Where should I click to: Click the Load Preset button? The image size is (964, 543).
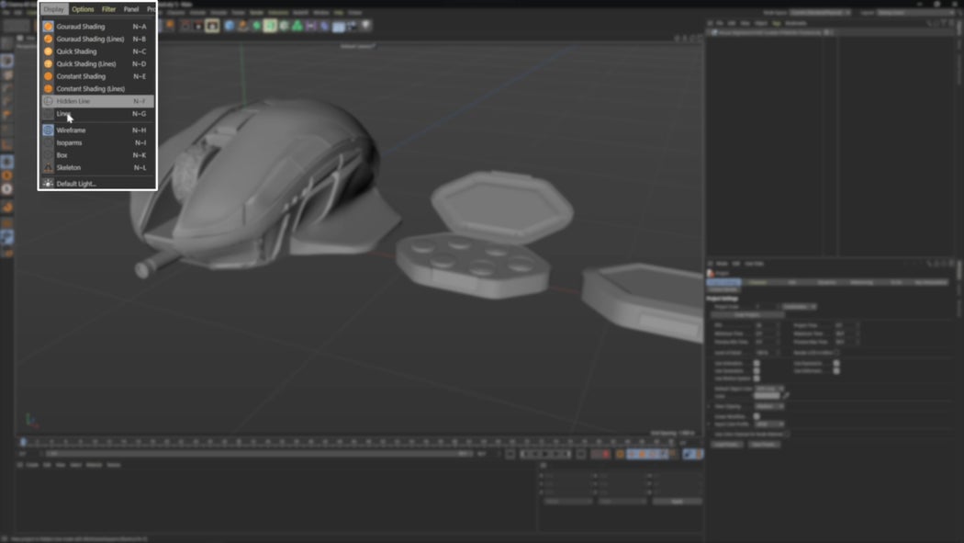tap(727, 444)
